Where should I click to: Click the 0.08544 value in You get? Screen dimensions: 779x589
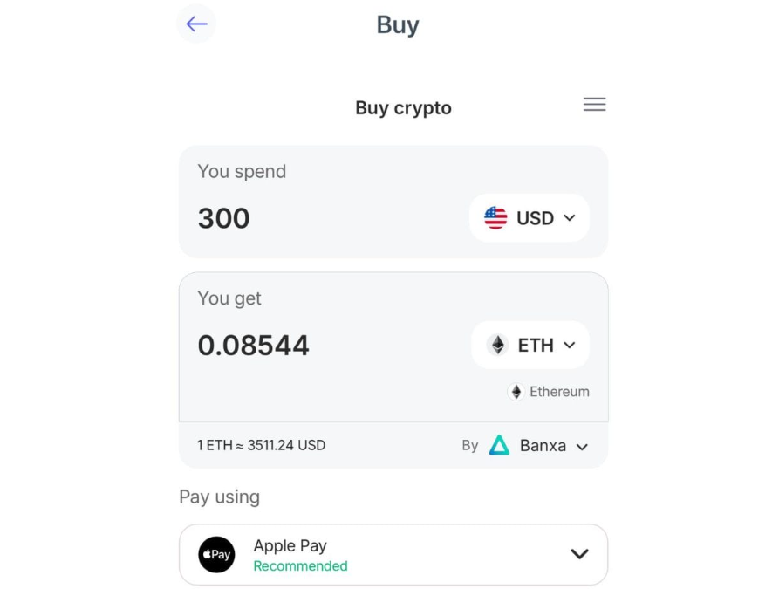253,345
